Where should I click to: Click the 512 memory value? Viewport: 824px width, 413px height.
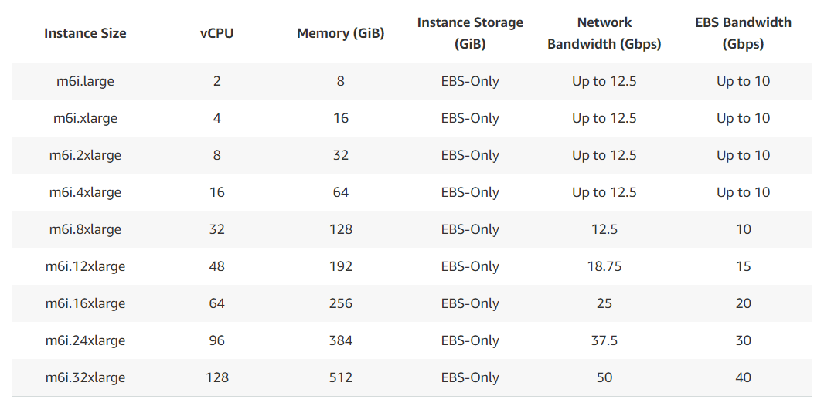[x=341, y=377]
